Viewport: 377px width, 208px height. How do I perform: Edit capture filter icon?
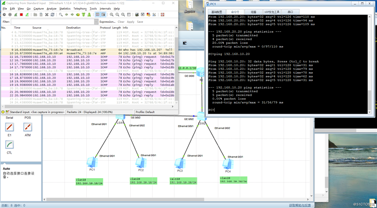click(137, 14)
